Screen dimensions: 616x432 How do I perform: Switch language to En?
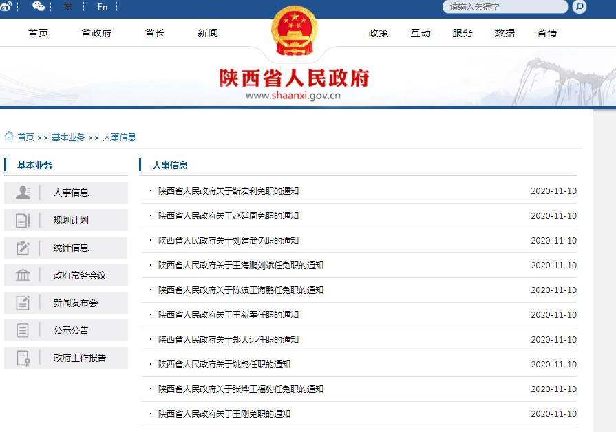click(x=102, y=7)
